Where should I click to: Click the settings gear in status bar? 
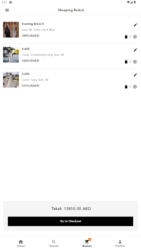click(x=11, y=2)
